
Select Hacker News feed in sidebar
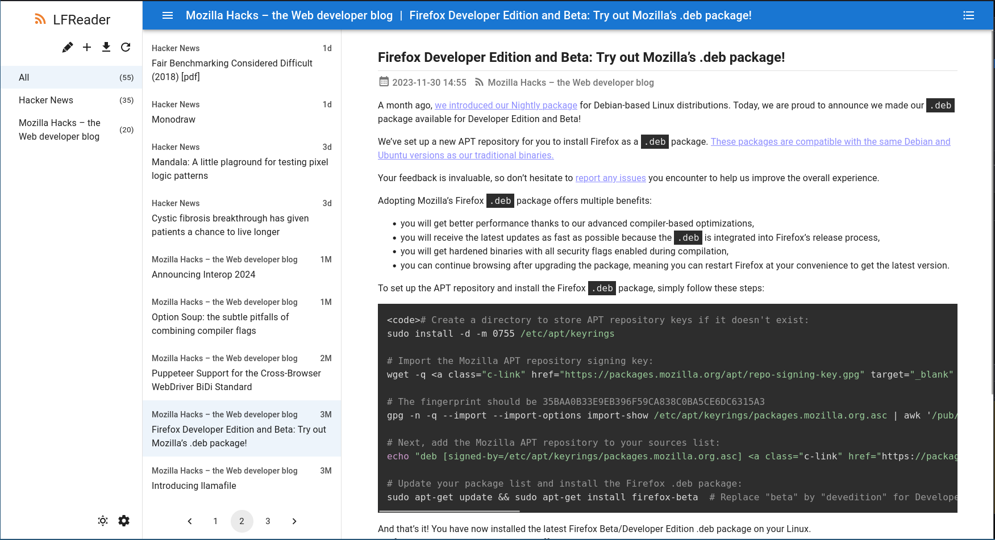pos(71,100)
